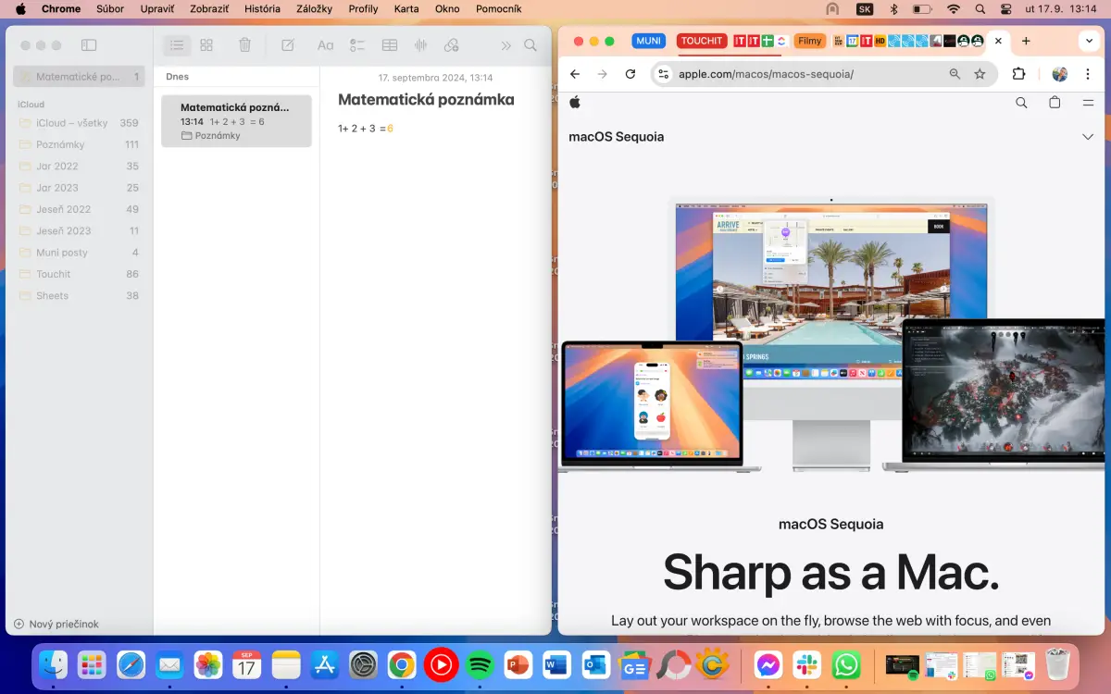Show more Notes toolbar items

(x=506, y=45)
